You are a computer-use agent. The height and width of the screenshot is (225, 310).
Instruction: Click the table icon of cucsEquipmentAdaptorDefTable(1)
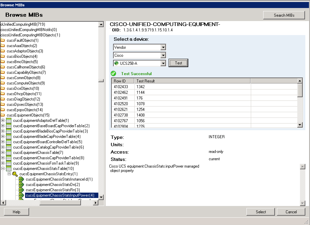[x=9, y=121]
